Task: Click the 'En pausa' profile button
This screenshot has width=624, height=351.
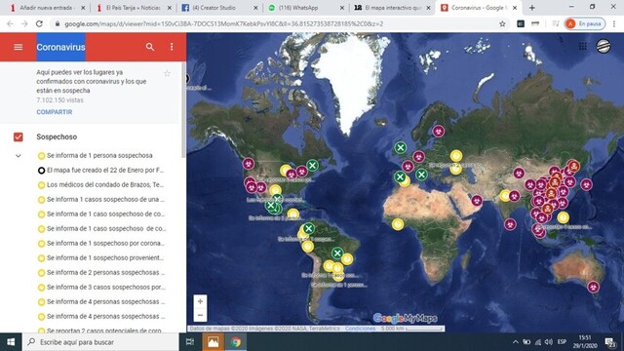Action: point(585,23)
